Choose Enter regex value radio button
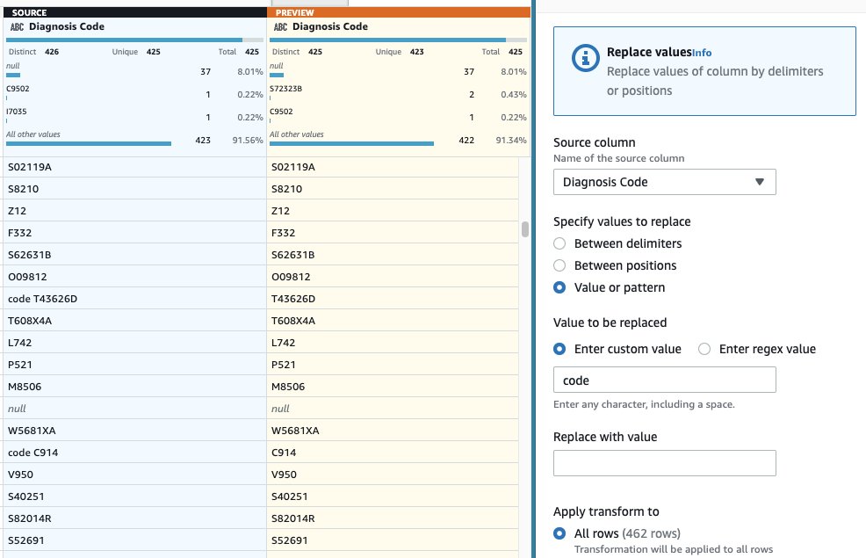Image resolution: width=866 pixels, height=558 pixels. click(x=704, y=349)
